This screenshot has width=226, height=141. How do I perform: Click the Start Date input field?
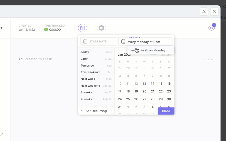pos(101,42)
